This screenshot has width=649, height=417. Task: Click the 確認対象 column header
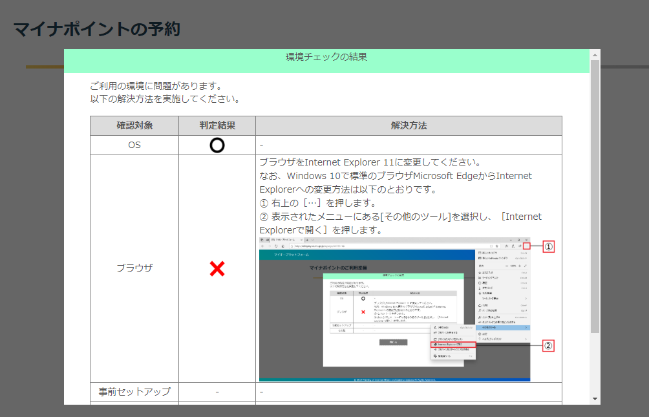point(134,125)
